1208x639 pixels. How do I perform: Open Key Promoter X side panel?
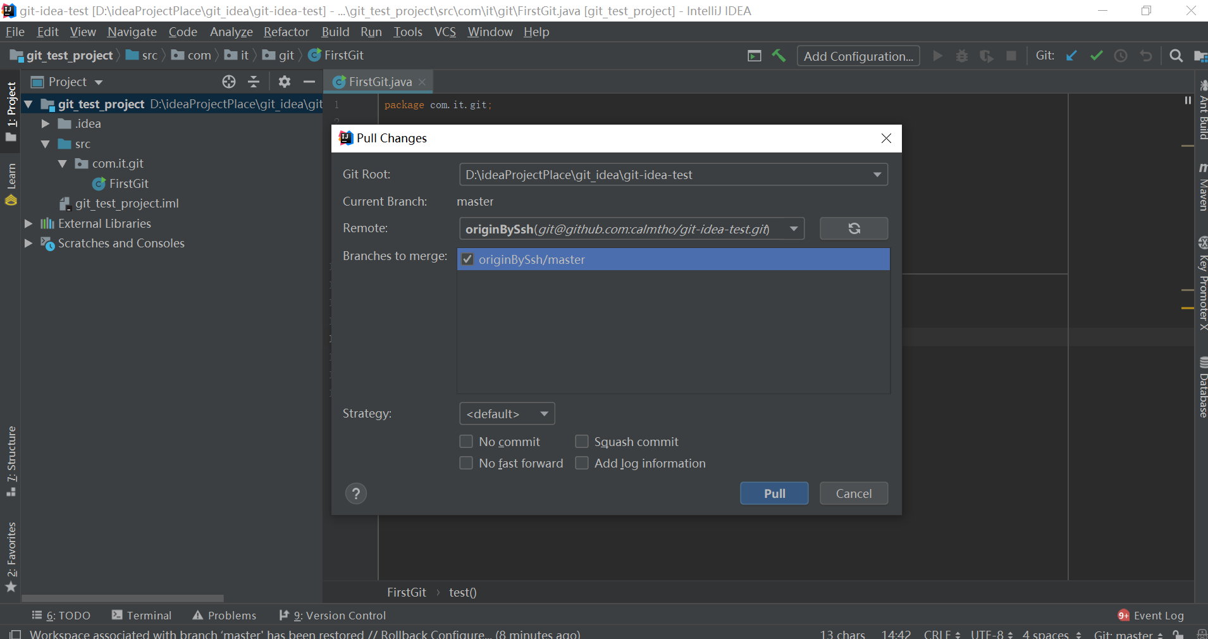(x=1202, y=283)
